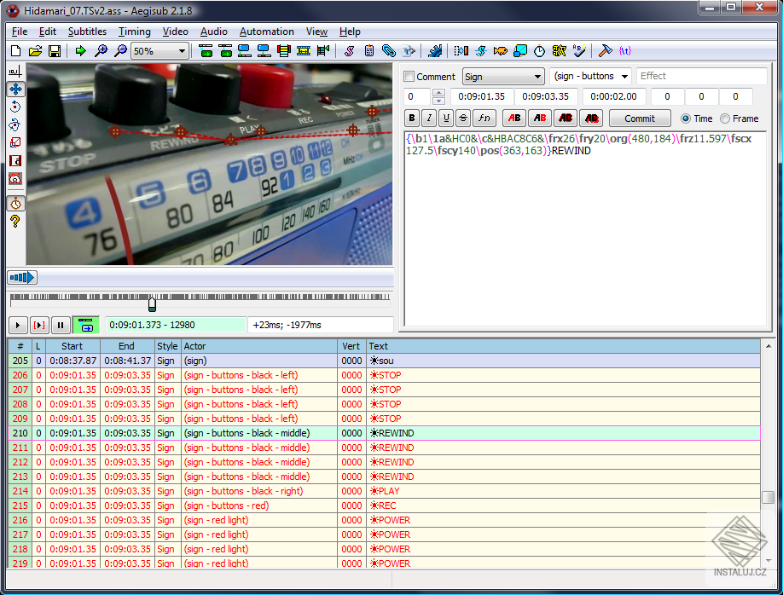
Task: Open the Styles Manager toolbar icon
Action: click(x=350, y=51)
